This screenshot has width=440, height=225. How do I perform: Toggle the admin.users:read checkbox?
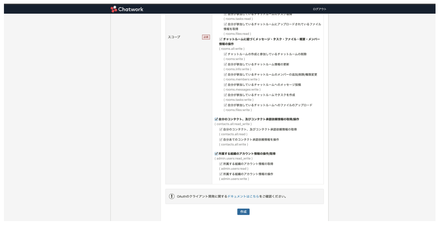[221, 164]
